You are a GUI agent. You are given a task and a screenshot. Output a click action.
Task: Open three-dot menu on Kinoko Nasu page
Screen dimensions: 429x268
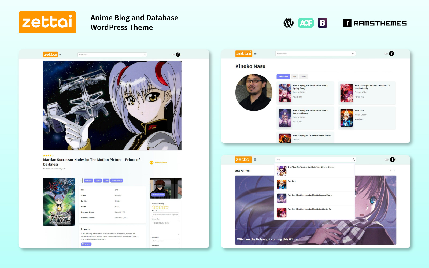395,54
